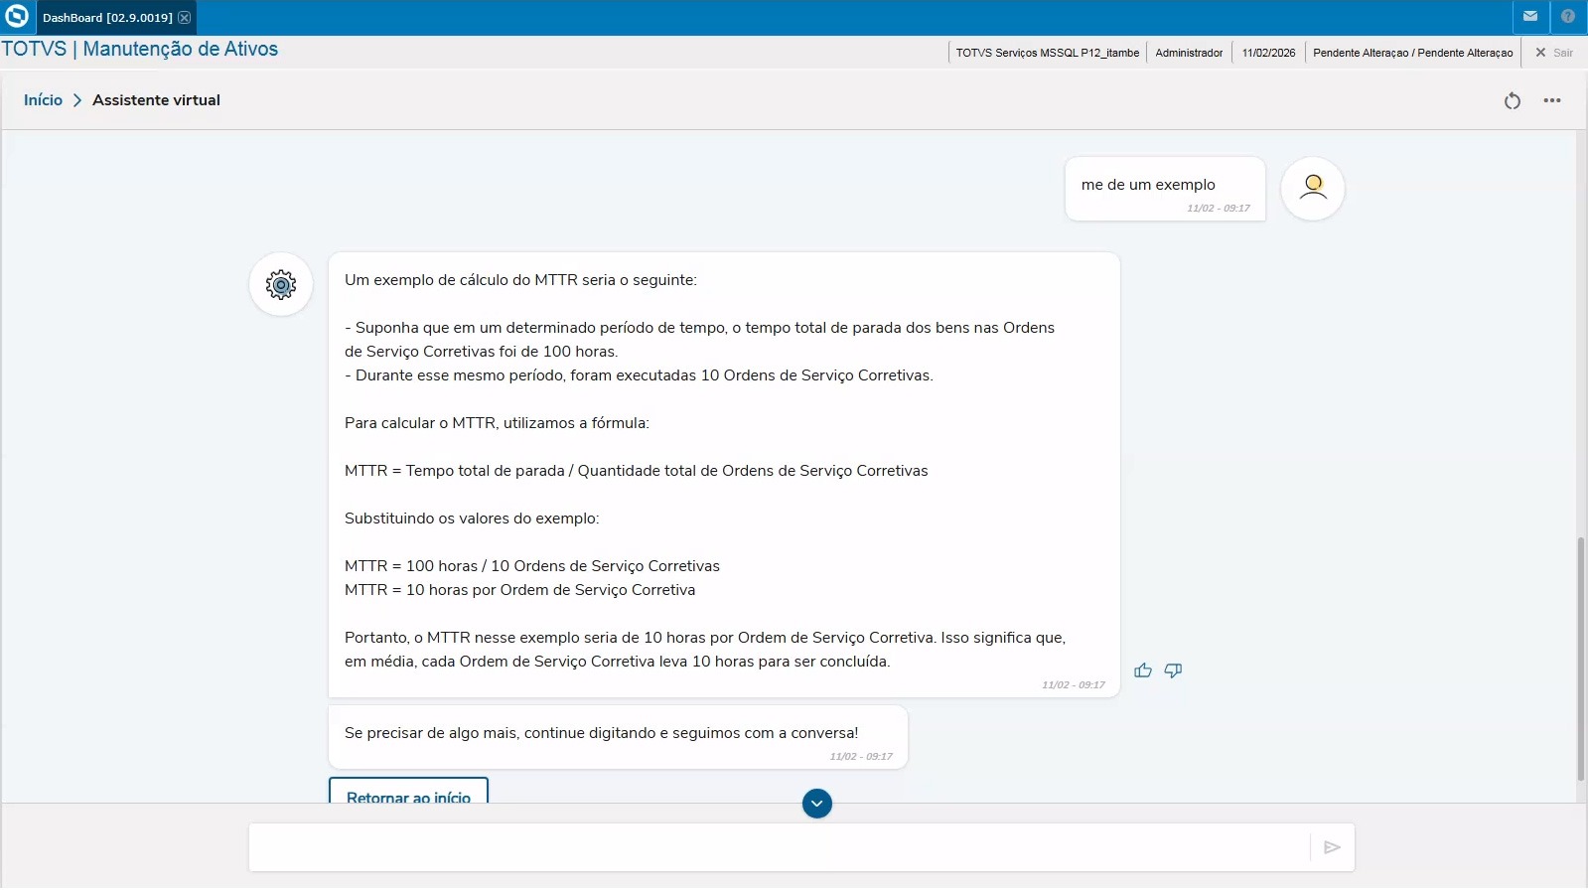
Task: Open the three-dot more options menu
Action: (1552, 100)
